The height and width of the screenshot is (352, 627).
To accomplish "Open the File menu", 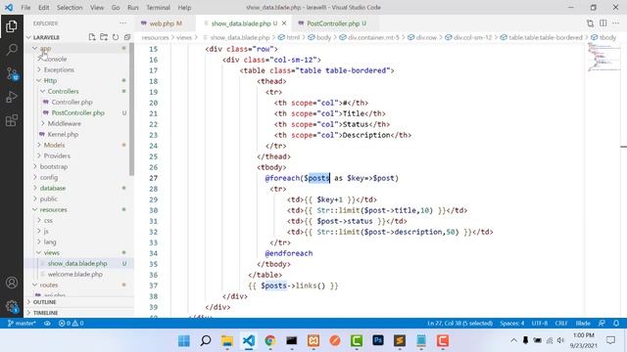I will [x=25, y=8].
